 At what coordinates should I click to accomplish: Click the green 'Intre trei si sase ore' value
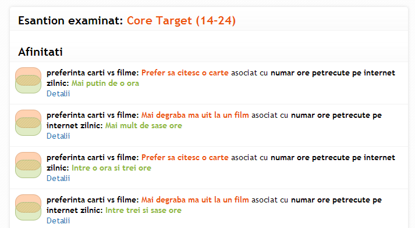tap(143, 211)
